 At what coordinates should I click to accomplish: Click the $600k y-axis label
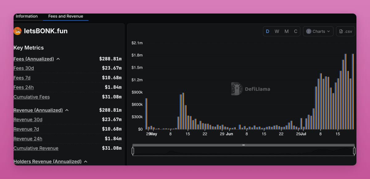(137, 105)
